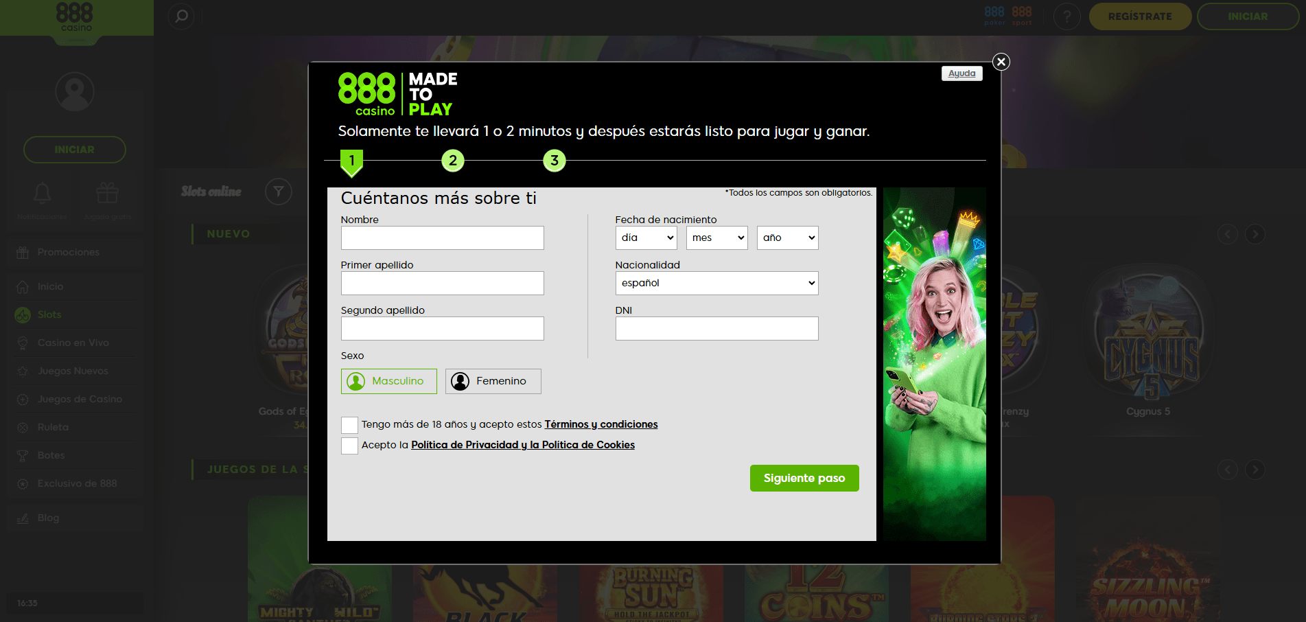Image resolution: width=1306 pixels, height=622 pixels.
Task: Open the mes birth month dropdown
Action: tap(717, 238)
